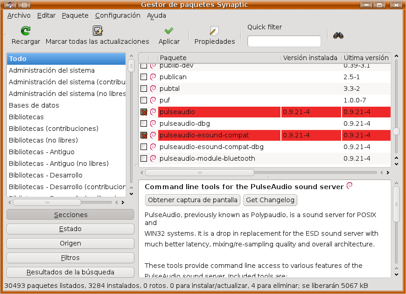406x294 pixels.
Task: Click the Secciones button
Action: click(70, 215)
